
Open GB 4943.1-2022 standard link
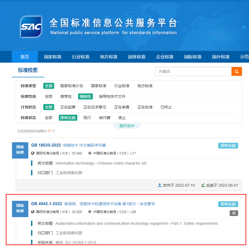(47, 204)
